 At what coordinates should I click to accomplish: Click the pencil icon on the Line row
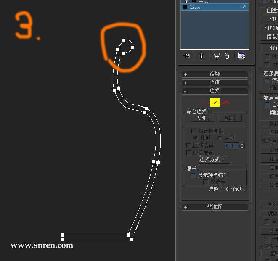pyautogui.click(x=244, y=7)
